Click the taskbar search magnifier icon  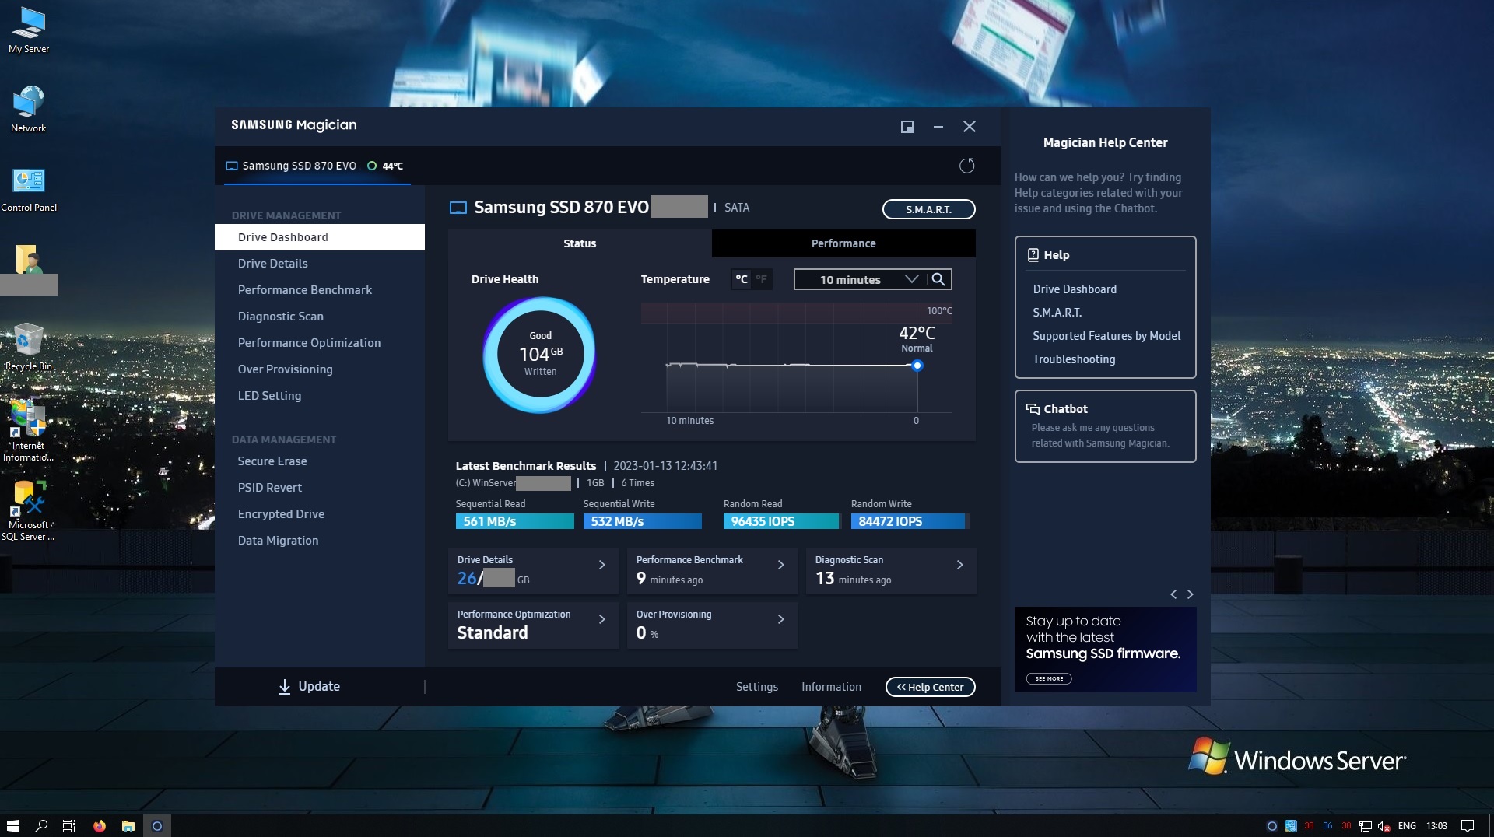(41, 825)
